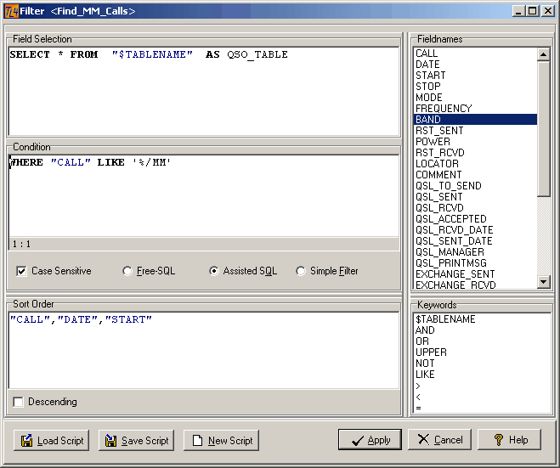Select COMMENT in the Fieldnames list
Screen dimensions: 560x468
(475, 175)
